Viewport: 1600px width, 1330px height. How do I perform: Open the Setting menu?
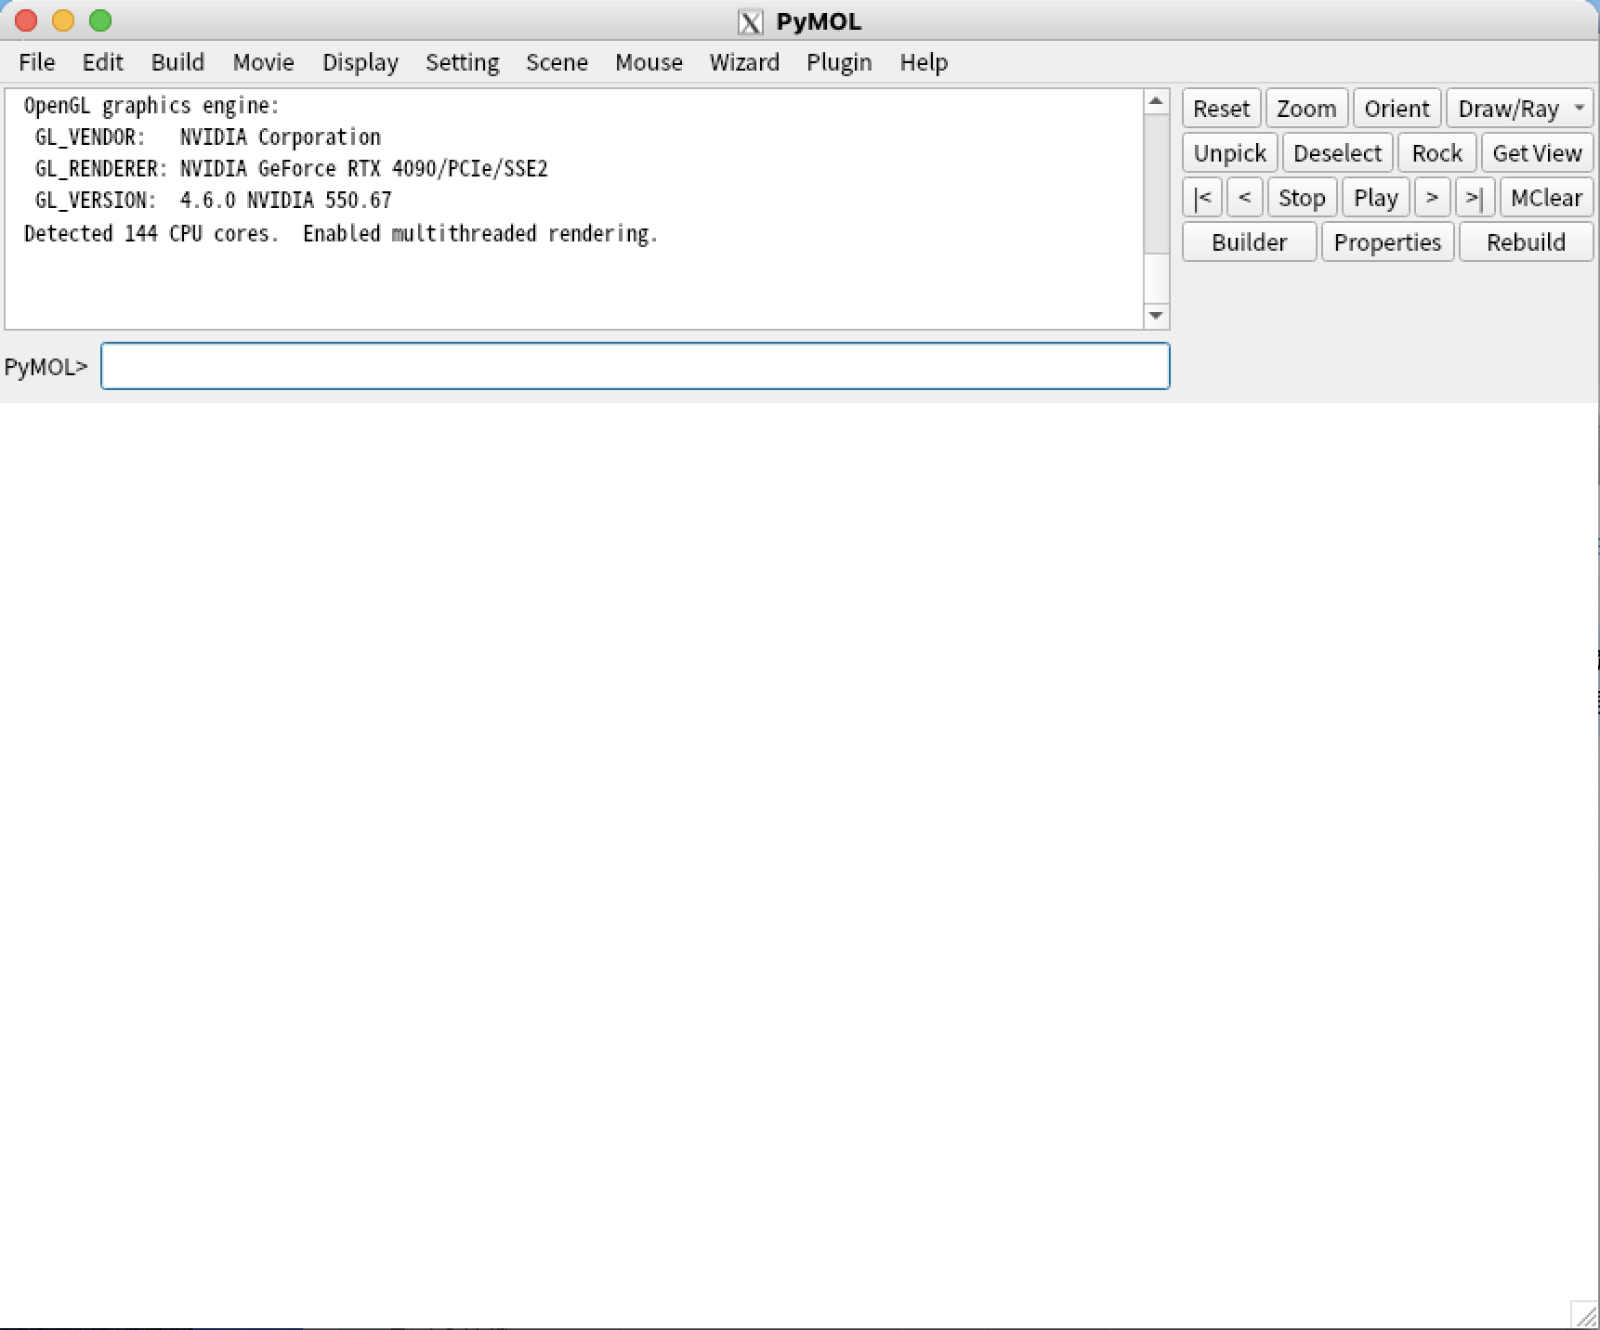click(x=462, y=62)
